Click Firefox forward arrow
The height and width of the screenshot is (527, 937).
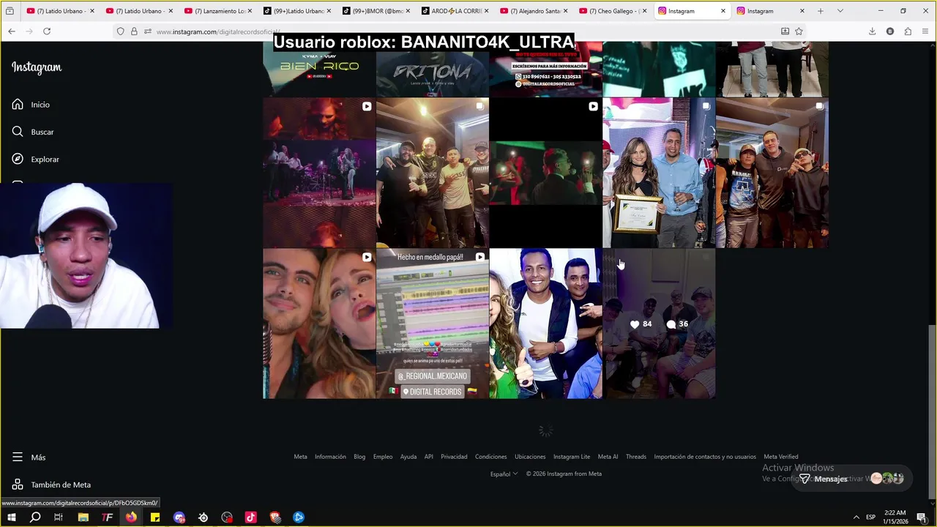click(29, 31)
